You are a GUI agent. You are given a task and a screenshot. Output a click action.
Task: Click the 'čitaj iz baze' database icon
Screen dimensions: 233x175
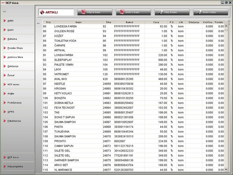point(83,12)
